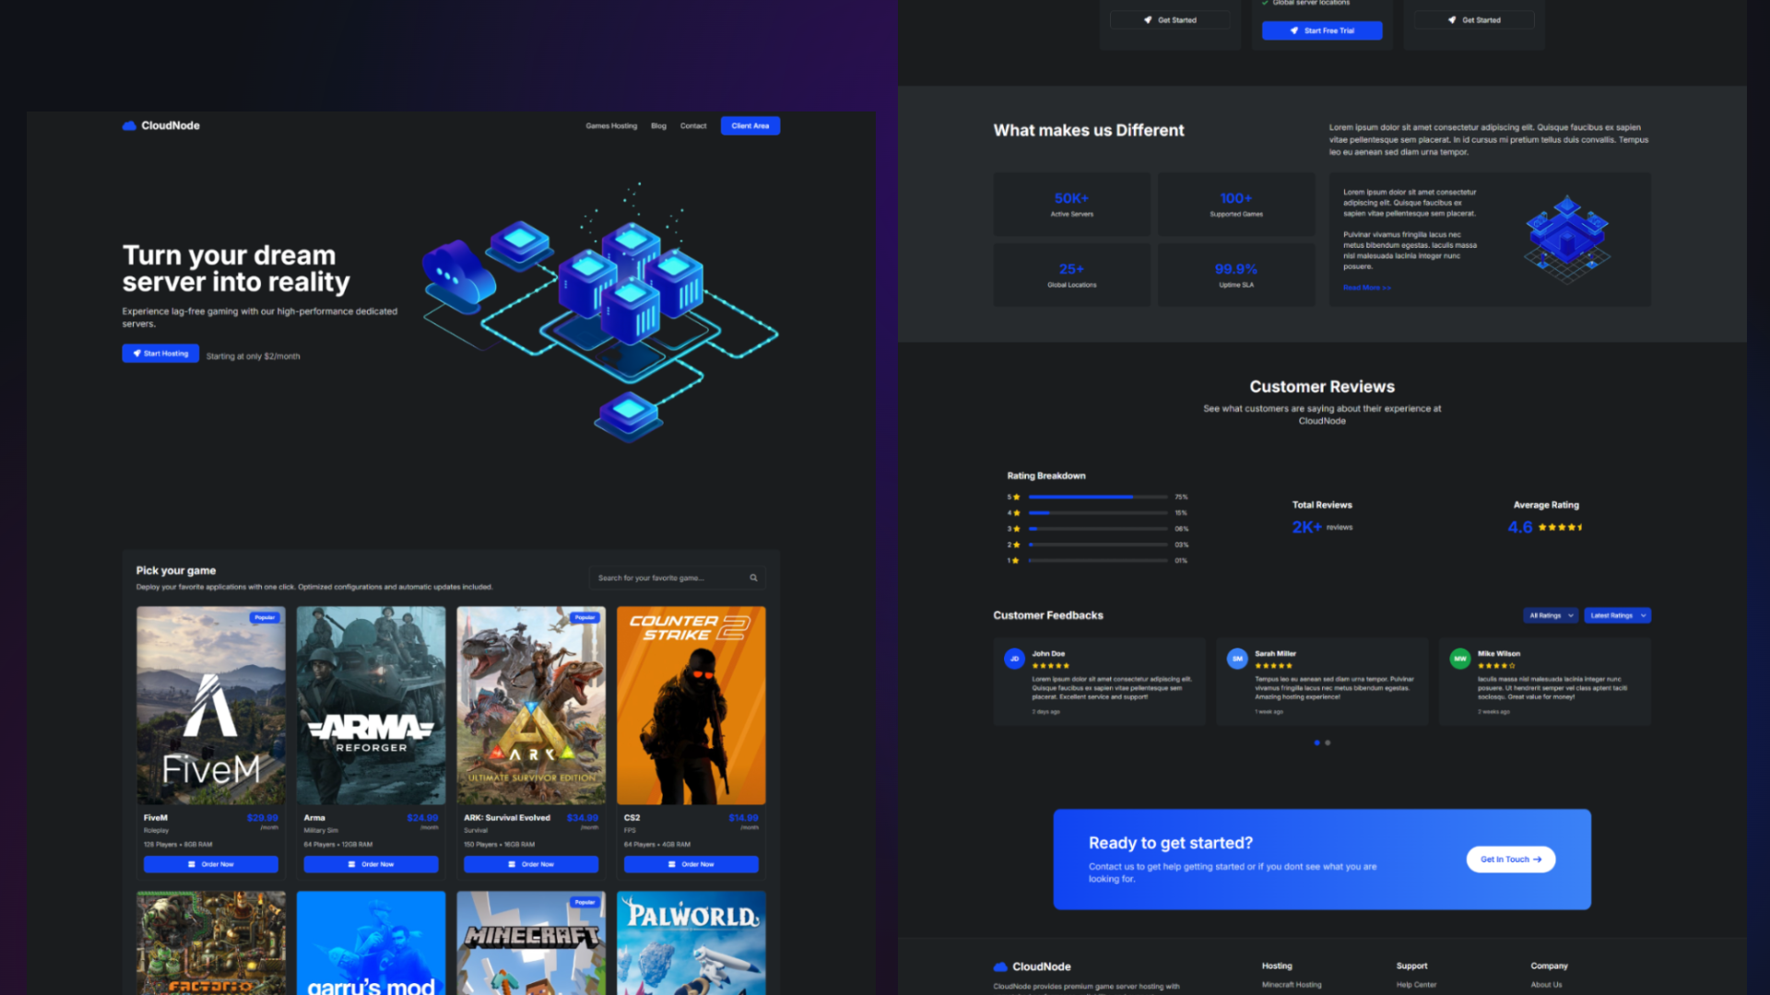Click the CloudNode cloud logo in header
Viewport: 1770px width, 995px height.
coord(129,125)
